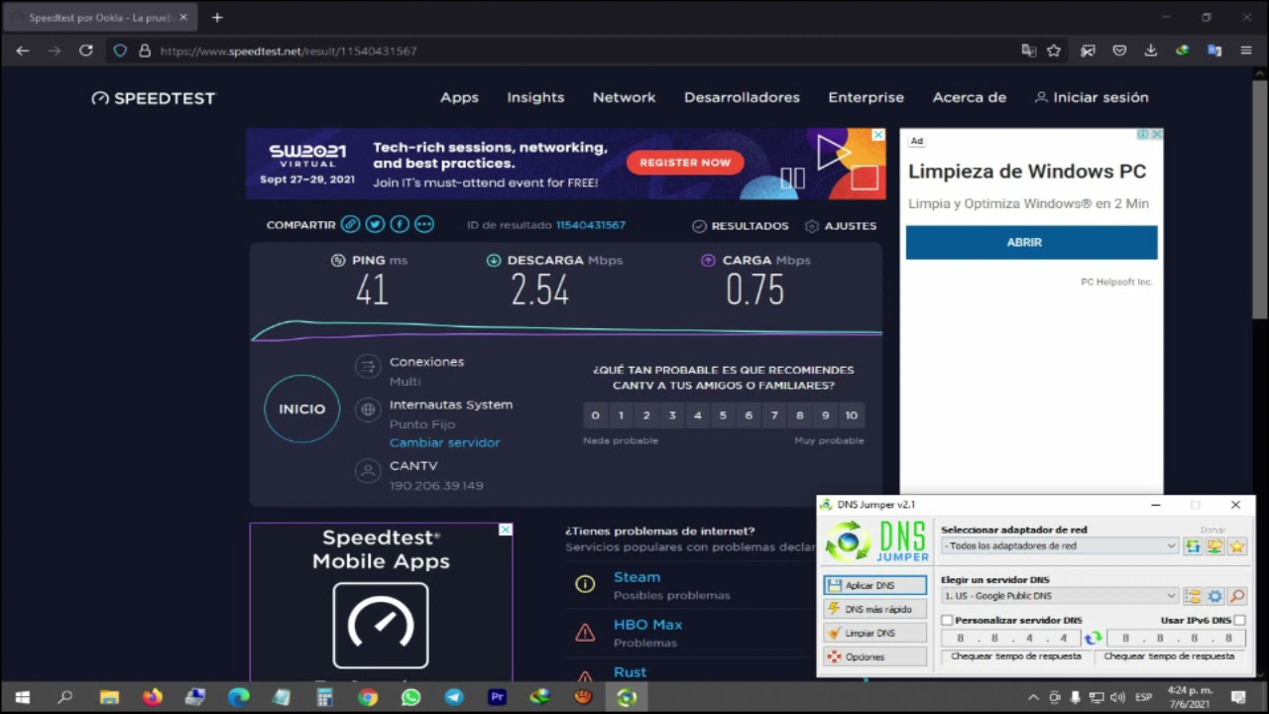Open Adobe Premiere Pro from the taskbar

[497, 697]
